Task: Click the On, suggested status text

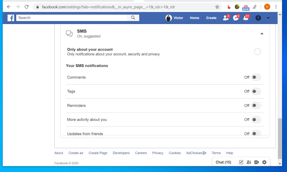Action: tap(89, 36)
